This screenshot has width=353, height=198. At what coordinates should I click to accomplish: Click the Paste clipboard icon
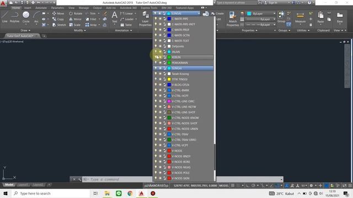(x=320, y=18)
